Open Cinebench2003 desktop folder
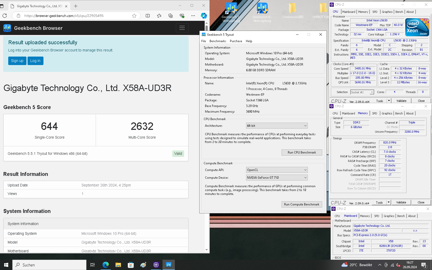Screen dimensions: 432x270 click(293, 11)
